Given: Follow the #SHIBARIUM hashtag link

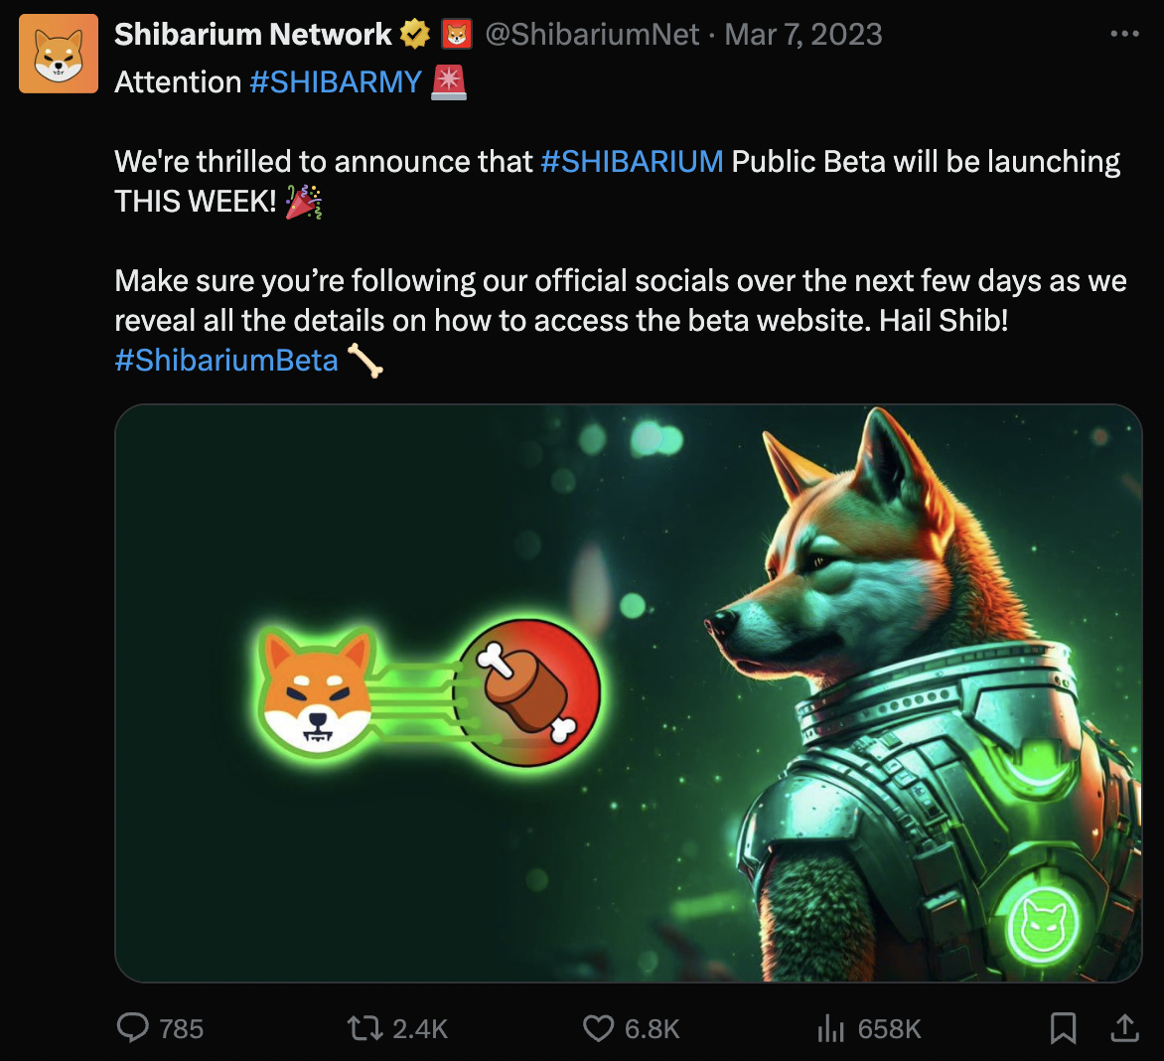Looking at the screenshot, I should [x=632, y=162].
